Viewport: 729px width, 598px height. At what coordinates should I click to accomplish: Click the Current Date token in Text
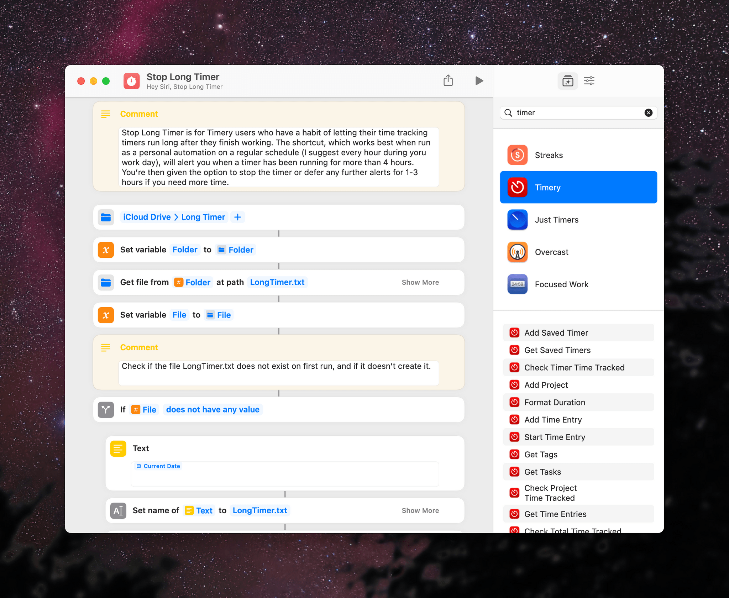click(158, 466)
